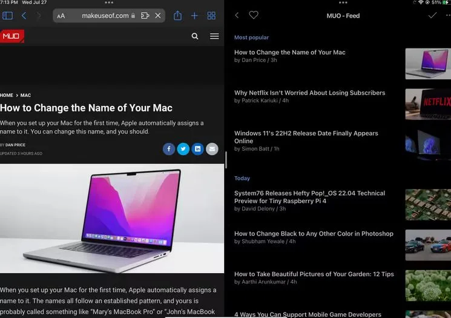Open a new Safari tab

(194, 16)
